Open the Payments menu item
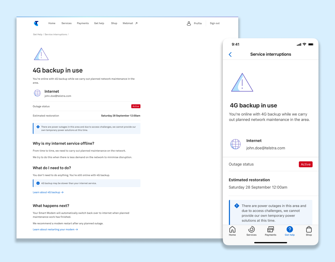This screenshot has width=335, height=262. 83,23
